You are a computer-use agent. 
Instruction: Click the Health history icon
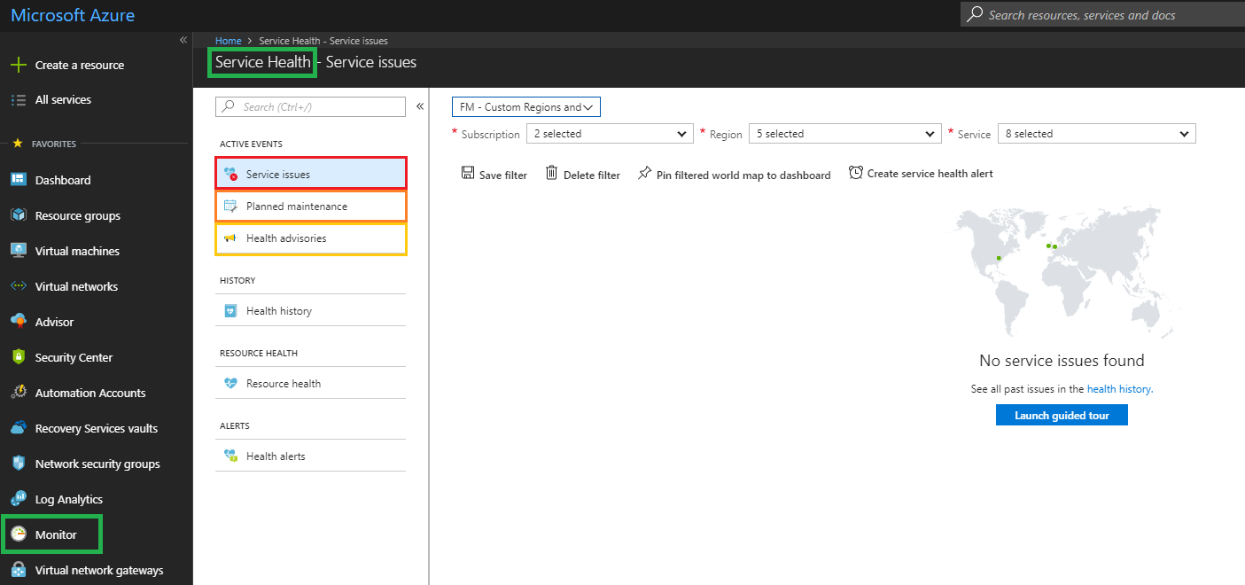(x=230, y=311)
